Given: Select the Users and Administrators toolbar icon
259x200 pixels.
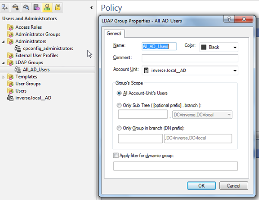Looking at the screenshot, I should tap(47, 7).
